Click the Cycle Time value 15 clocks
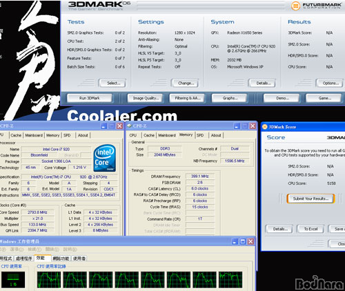The height and width of the screenshot is (291, 345). pyautogui.click(x=200, y=207)
